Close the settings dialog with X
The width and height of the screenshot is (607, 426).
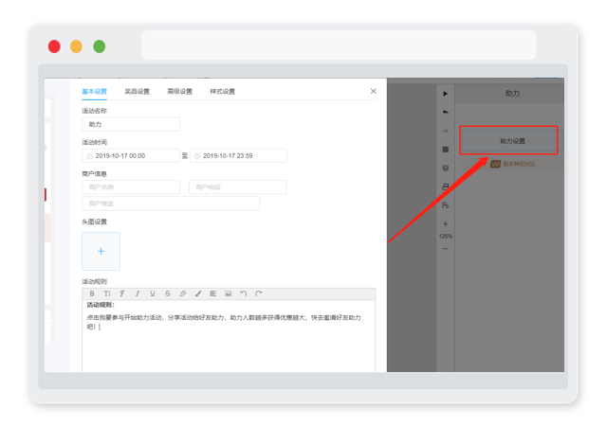click(x=373, y=91)
